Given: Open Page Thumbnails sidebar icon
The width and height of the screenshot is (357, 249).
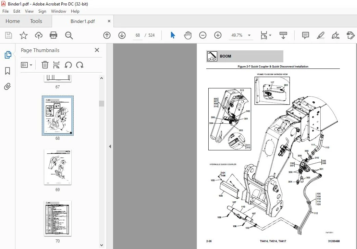Looking at the screenshot, I should tap(8, 55).
